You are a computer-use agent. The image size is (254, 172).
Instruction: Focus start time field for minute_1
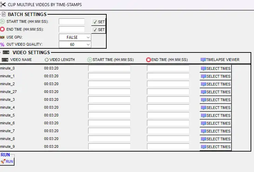pyautogui.click(x=109, y=76)
